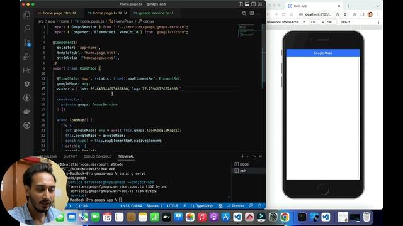The width and height of the screenshot is (403, 226).
Task: Toggle the bottom panel layout icon
Action: tap(247, 4)
